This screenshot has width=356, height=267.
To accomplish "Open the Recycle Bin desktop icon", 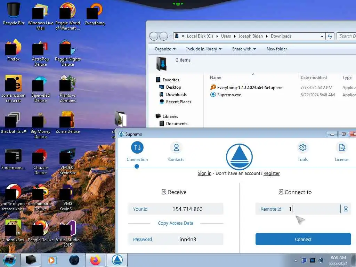I will tap(14, 13).
